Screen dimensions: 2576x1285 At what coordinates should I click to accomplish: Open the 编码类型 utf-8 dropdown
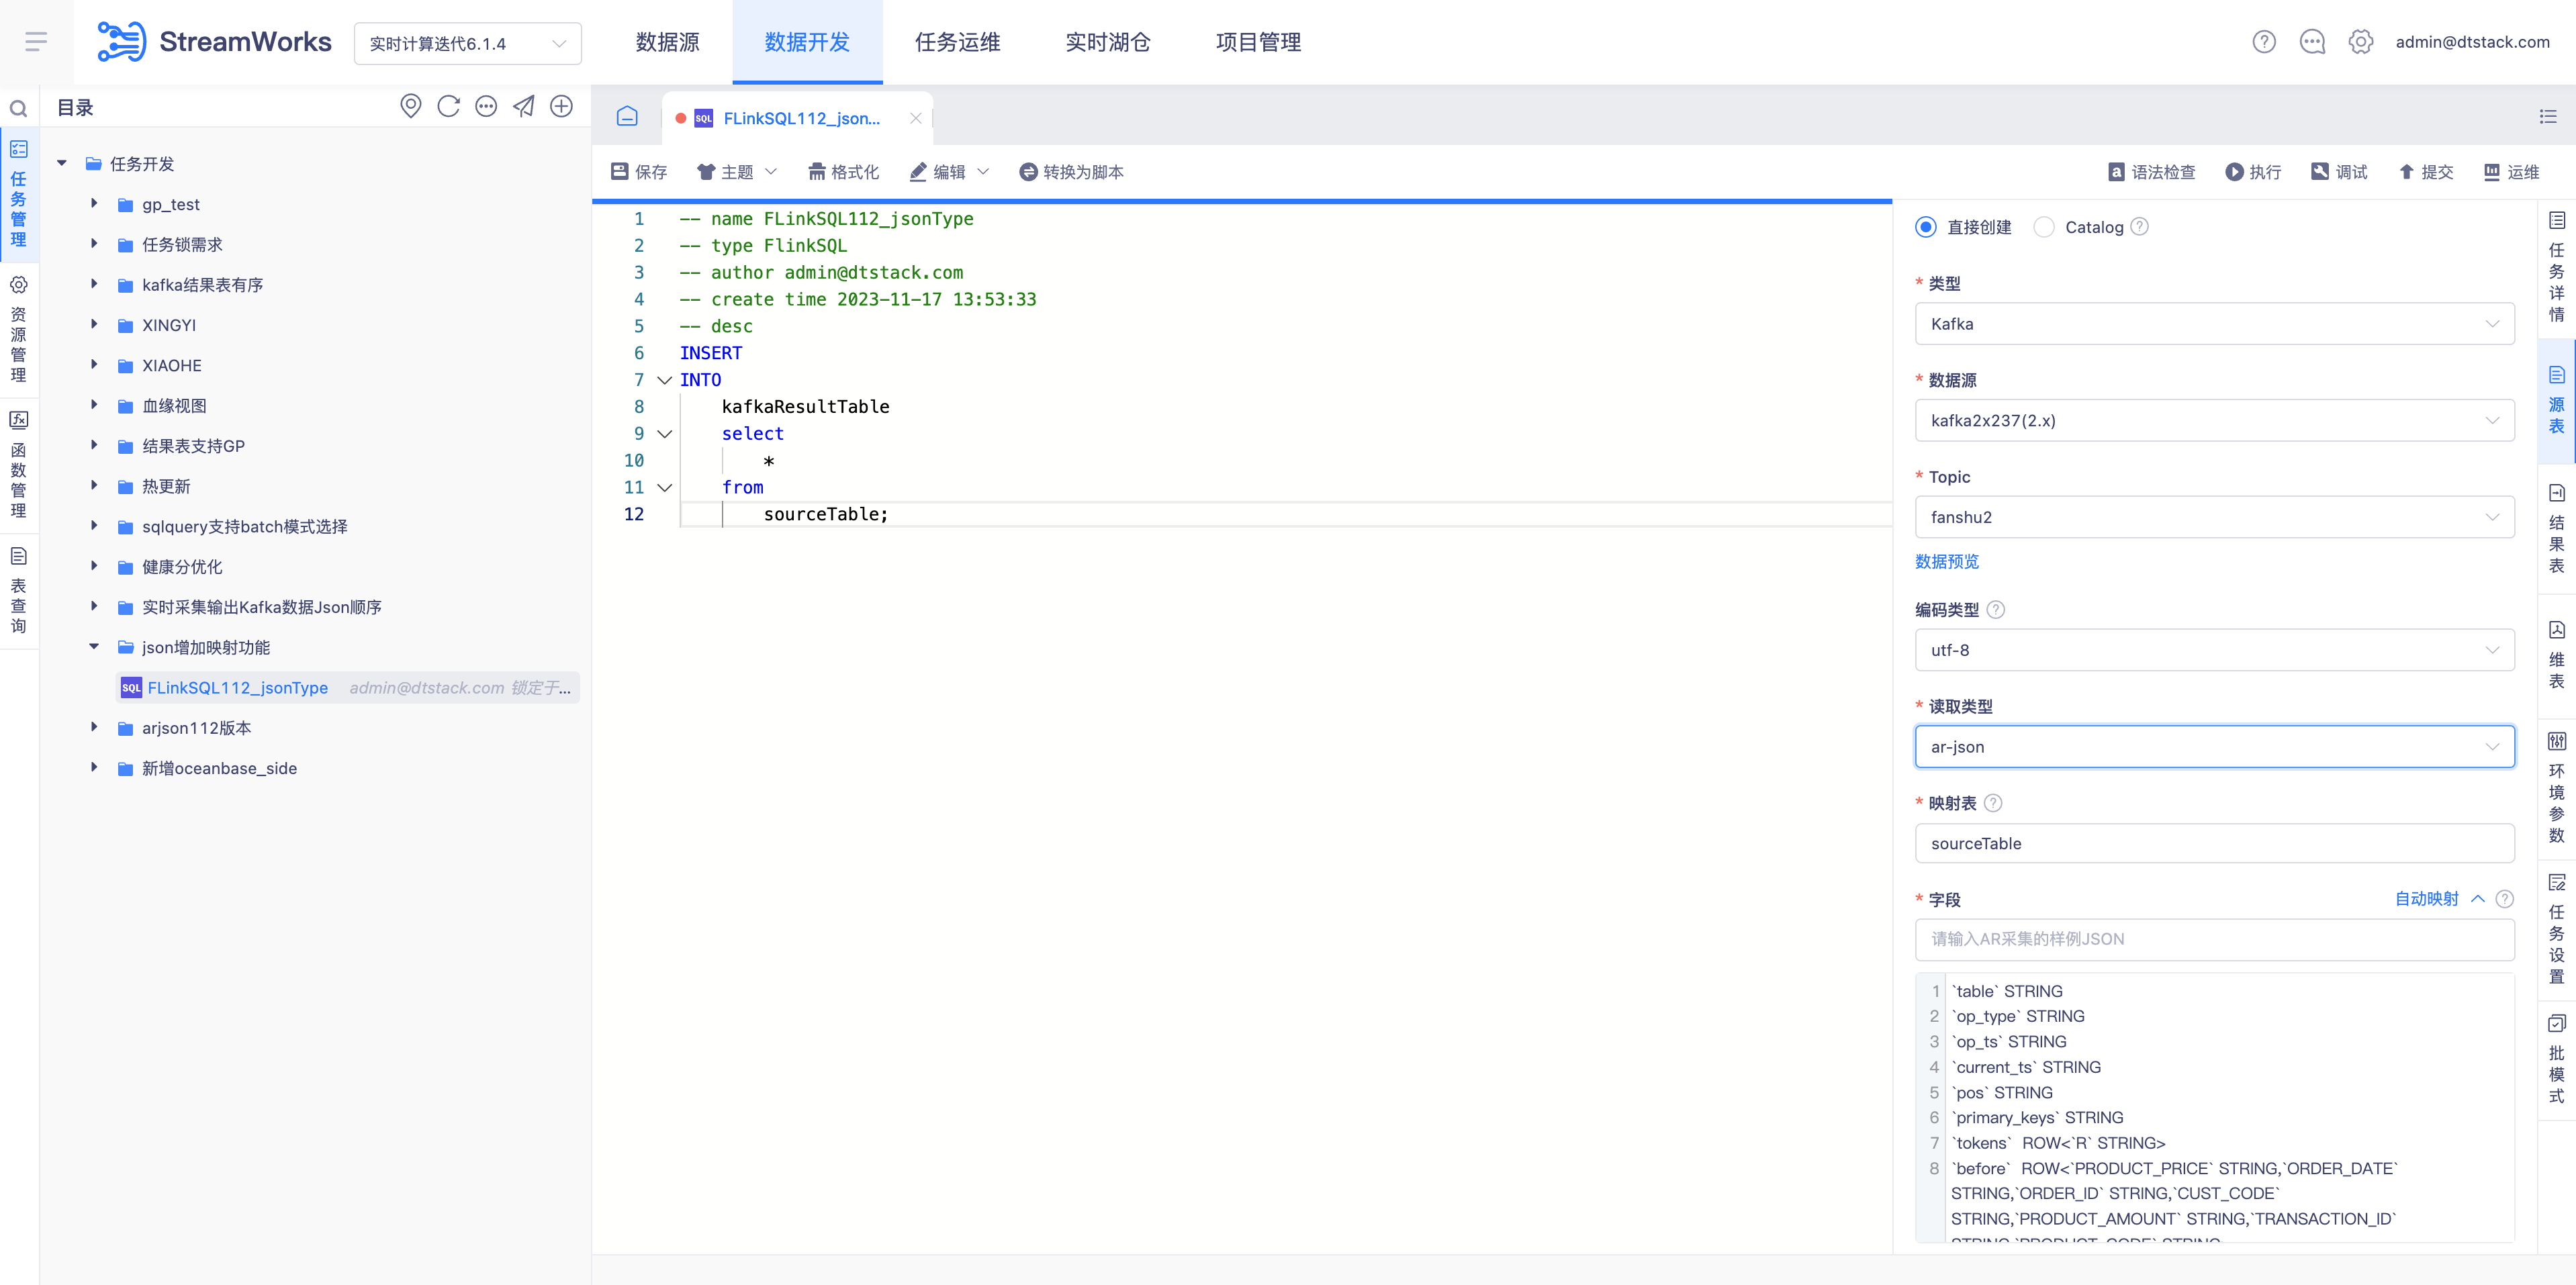pyautogui.click(x=2214, y=650)
